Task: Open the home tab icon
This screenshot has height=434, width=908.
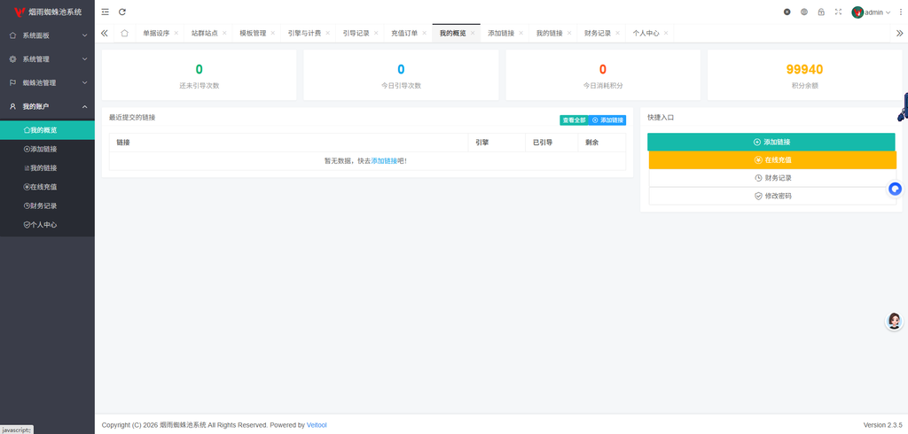Action: (124, 33)
